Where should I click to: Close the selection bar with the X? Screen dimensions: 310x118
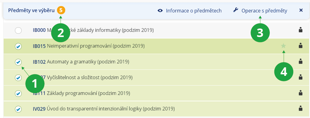(x=301, y=10)
